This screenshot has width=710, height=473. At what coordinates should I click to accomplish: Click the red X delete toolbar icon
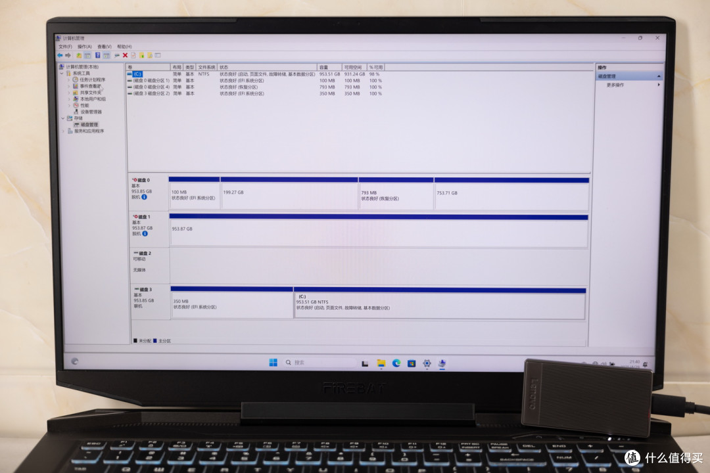click(125, 55)
